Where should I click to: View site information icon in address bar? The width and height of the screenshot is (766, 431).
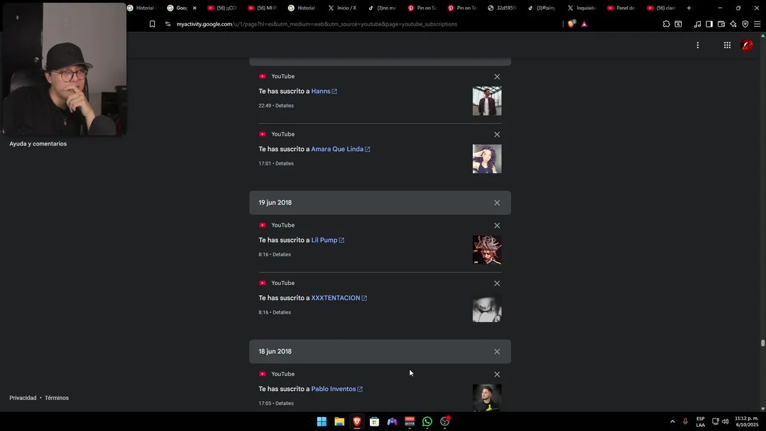168,24
